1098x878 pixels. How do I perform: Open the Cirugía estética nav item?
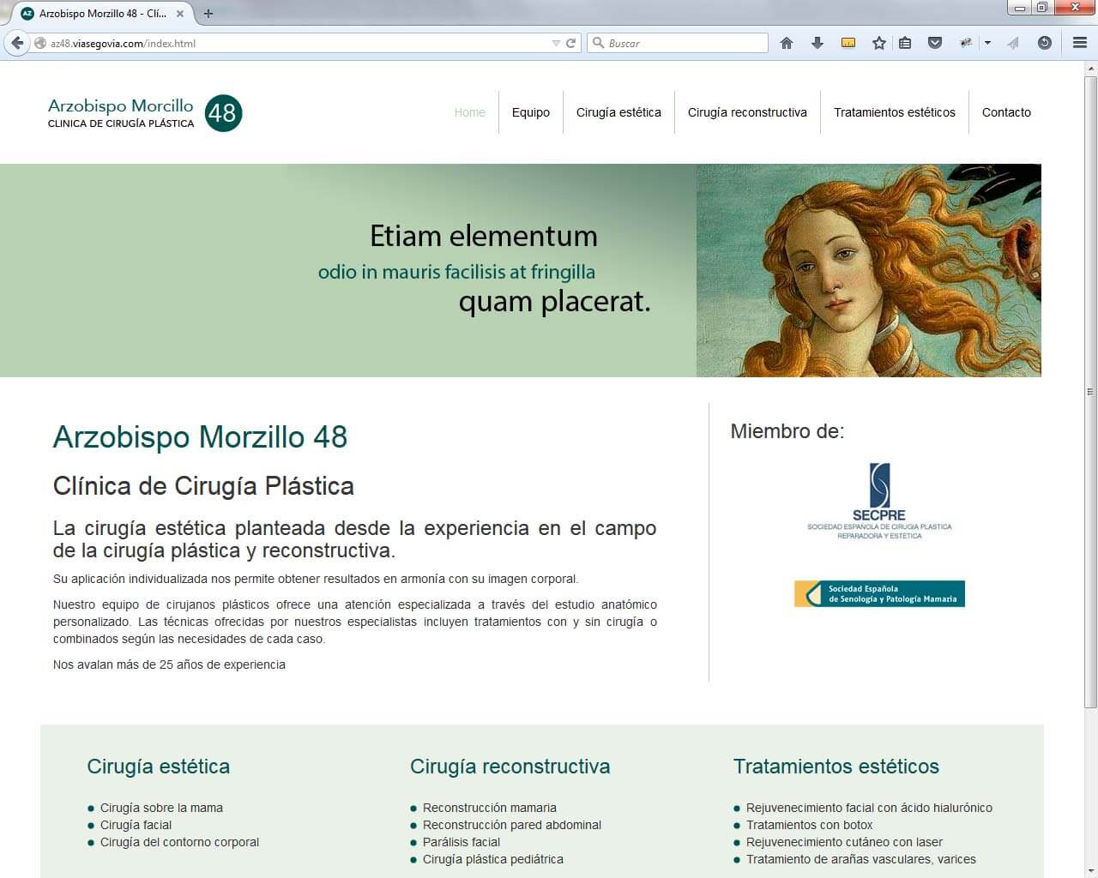[x=618, y=112]
